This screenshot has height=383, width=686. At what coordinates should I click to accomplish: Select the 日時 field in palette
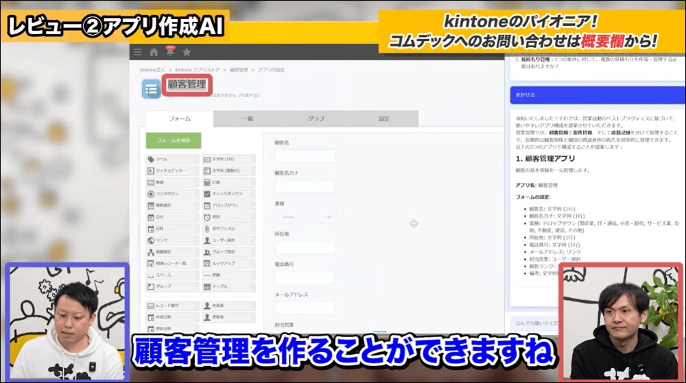(172, 229)
